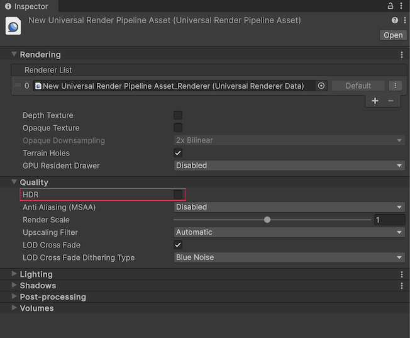Enable the HDR checkbox
410x338 pixels.
tap(178, 195)
